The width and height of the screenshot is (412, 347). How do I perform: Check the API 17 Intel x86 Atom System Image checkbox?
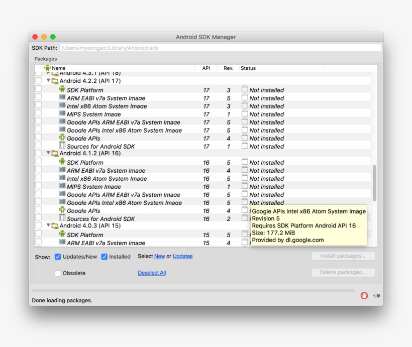click(38, 104)
